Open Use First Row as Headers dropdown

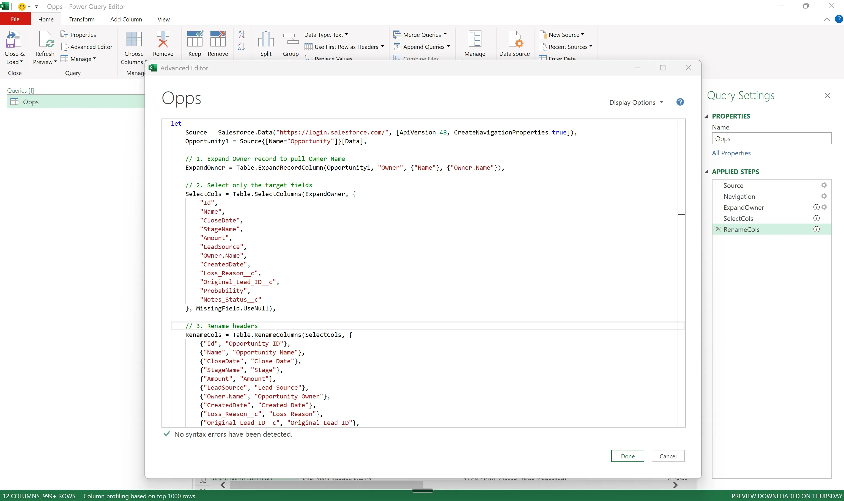[x=344, y=46]
